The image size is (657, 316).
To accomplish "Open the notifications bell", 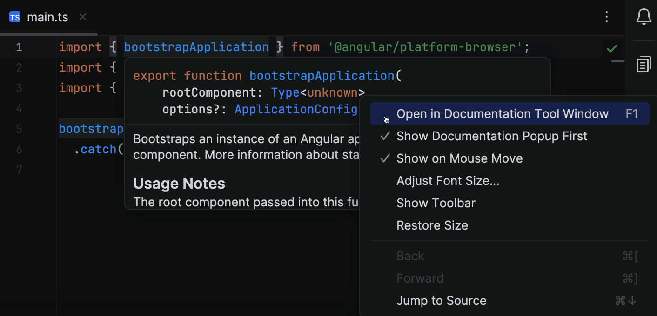I will pos(644,17).
